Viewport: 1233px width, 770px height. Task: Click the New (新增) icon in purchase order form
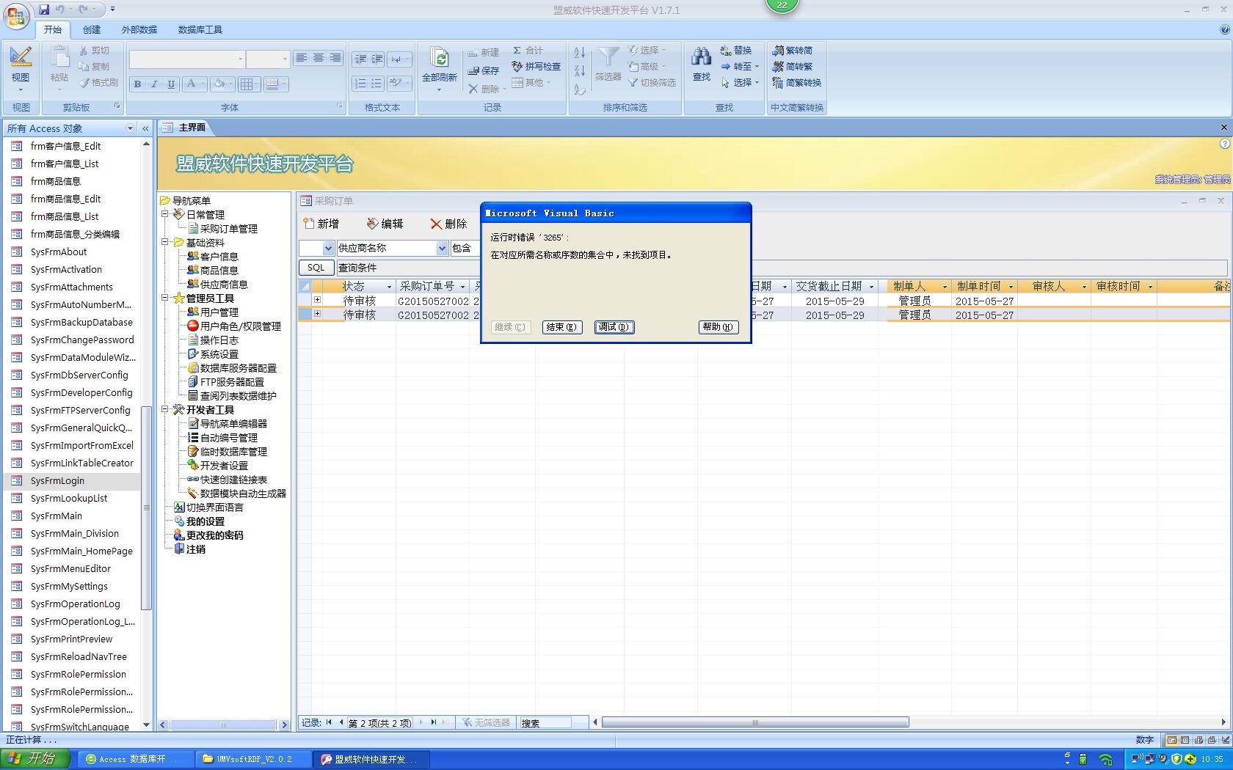pos(321,224)
